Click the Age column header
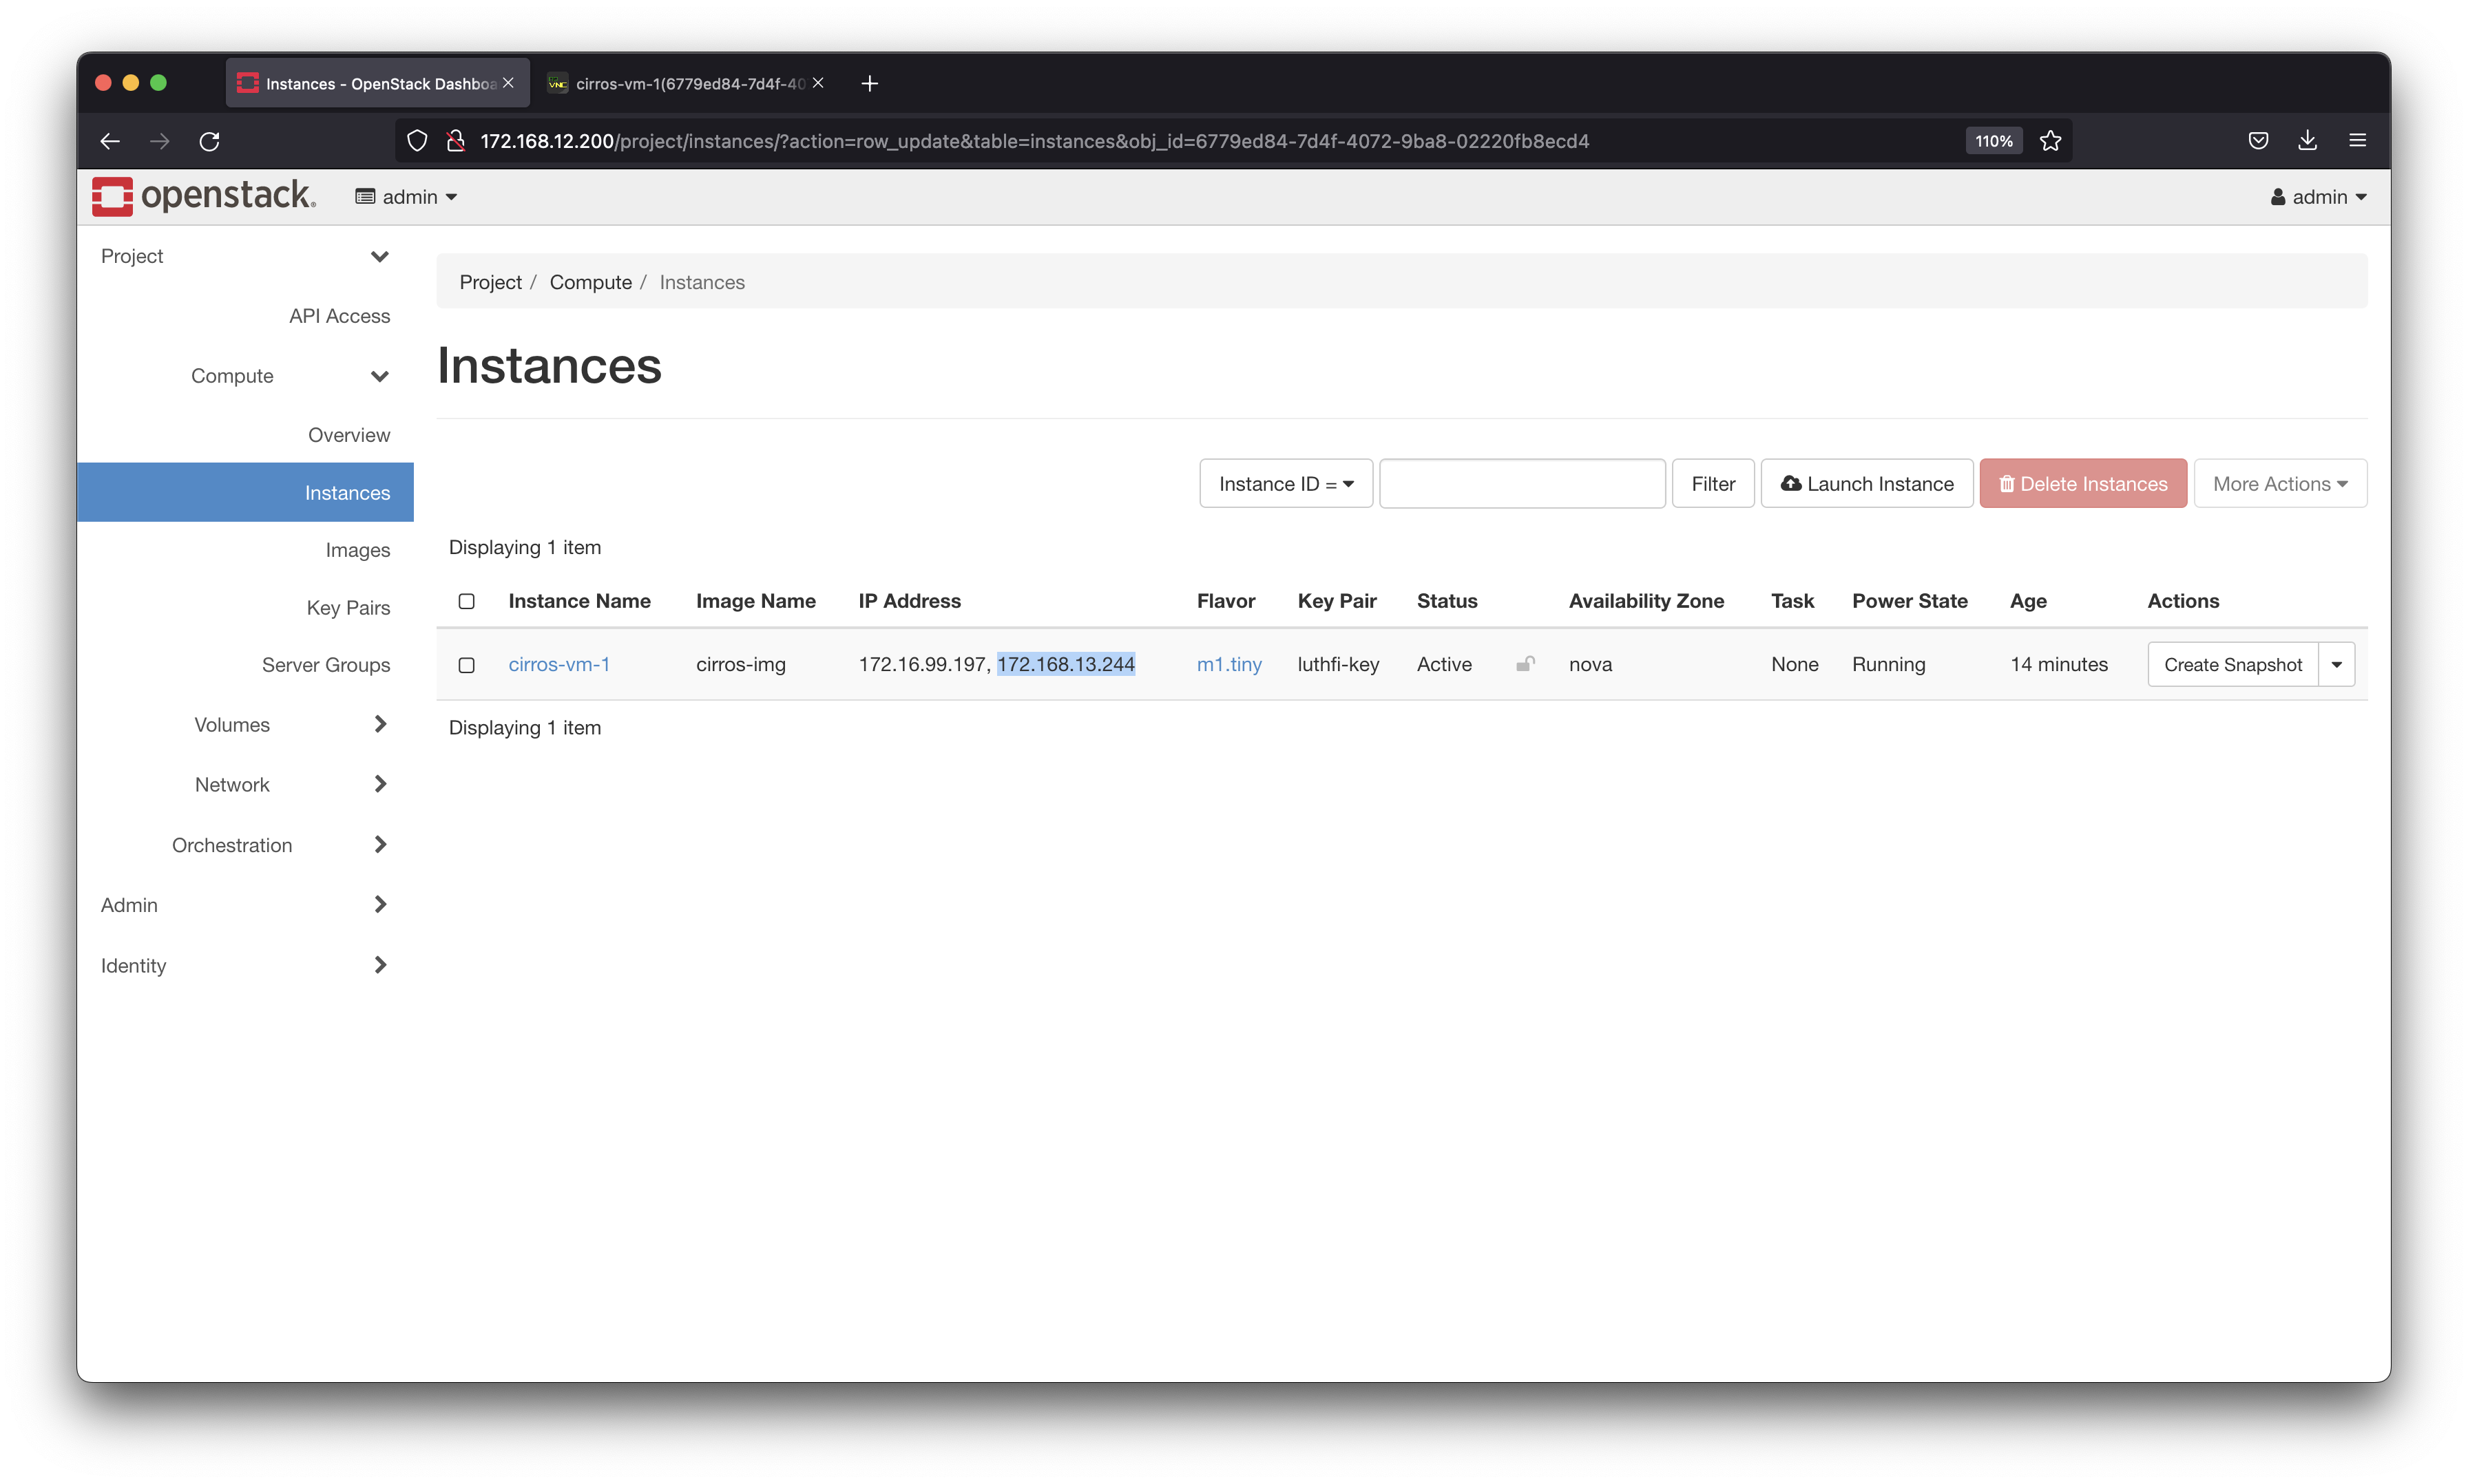 [x=2028, y=601]
